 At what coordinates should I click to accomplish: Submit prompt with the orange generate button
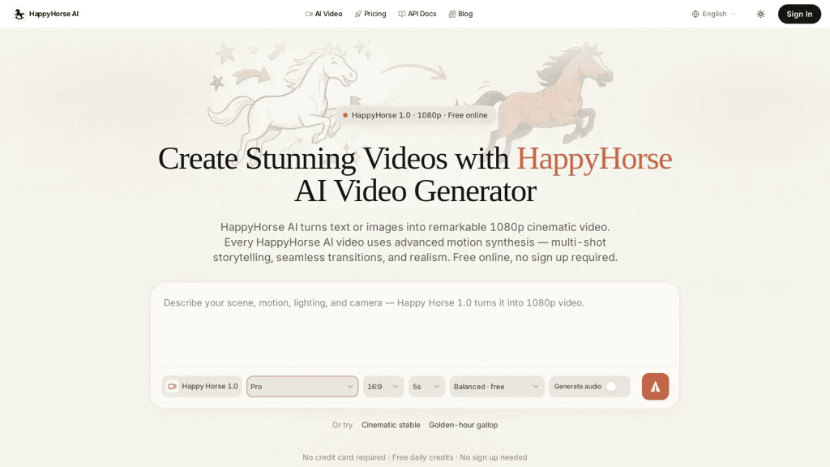(655, 387)
